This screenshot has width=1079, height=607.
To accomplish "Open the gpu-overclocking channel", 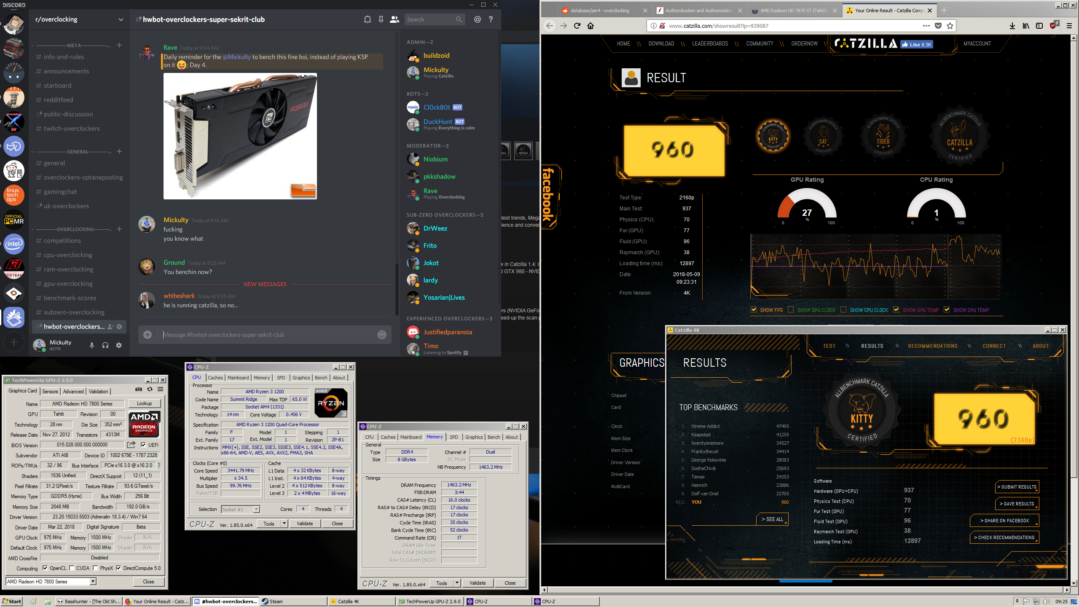I will pyautogui.click(x=68, y=284).
